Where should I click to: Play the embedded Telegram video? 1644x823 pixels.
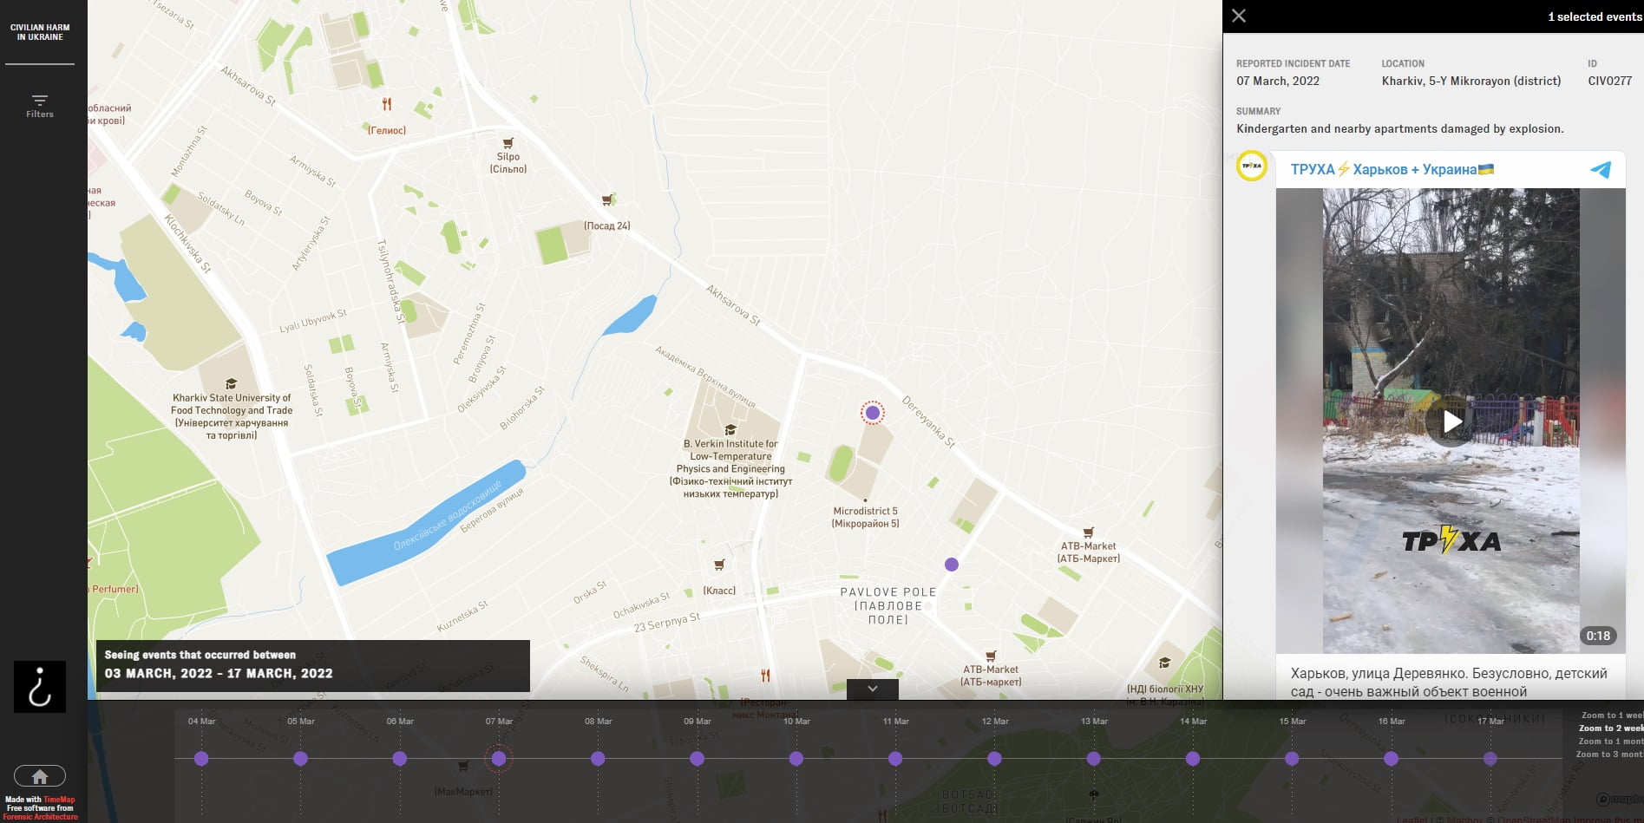pos(1451,421)
